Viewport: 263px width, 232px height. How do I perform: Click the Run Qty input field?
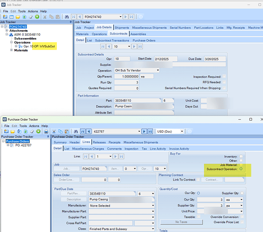coord(127,83)
